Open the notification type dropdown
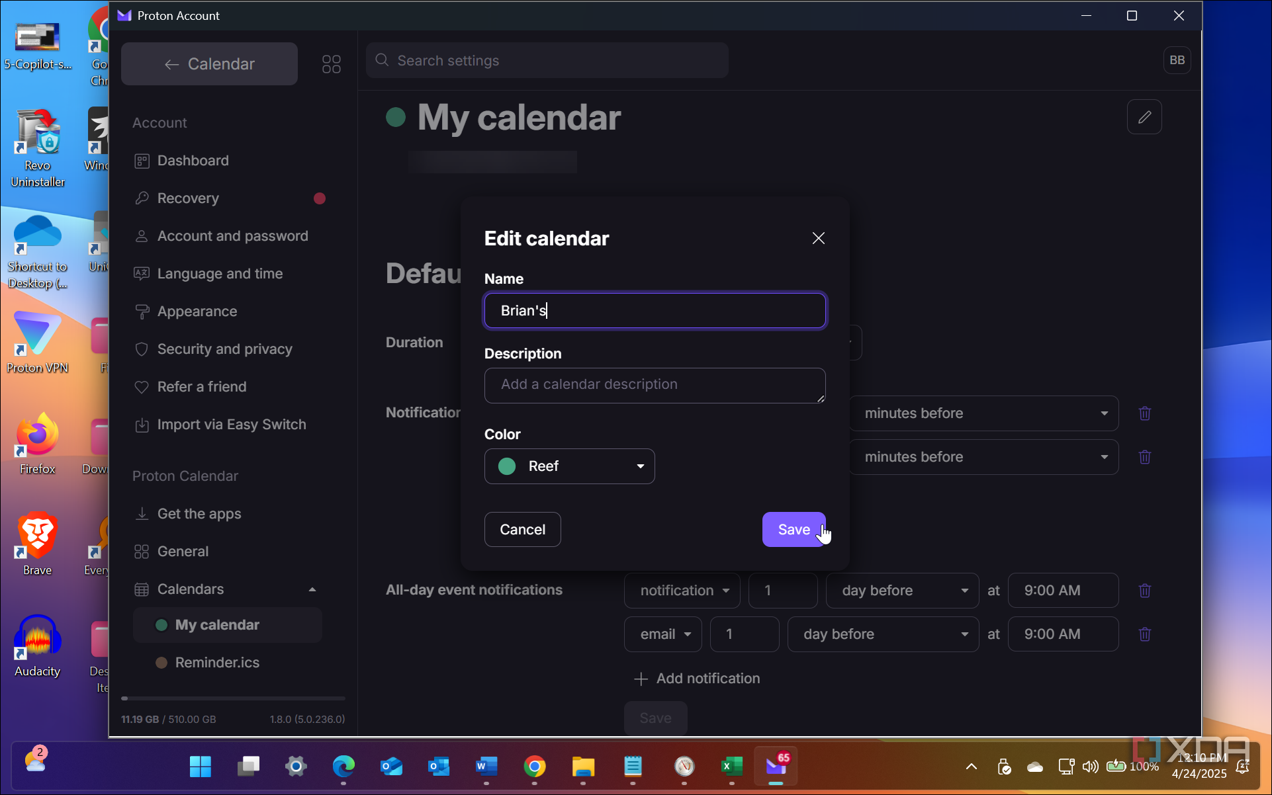 point(682,591)
